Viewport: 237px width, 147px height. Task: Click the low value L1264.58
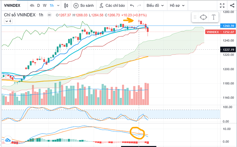[96, 15]
